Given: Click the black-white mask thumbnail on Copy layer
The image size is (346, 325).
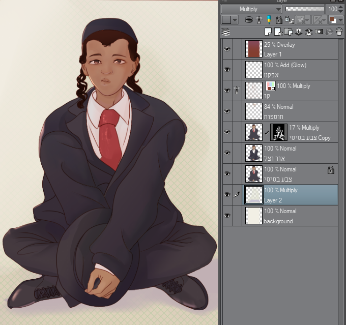Looking at the screenshot, I should (x=279, y=132).
